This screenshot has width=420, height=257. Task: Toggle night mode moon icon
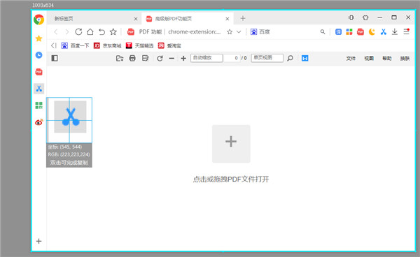tap(372, 32)
